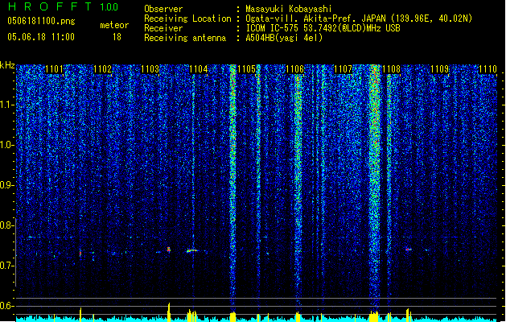Image resolution: width=506 pixels, height=322 pixels.
Task: Click the 1102 time marker
Action: click(x=102, y=69)
